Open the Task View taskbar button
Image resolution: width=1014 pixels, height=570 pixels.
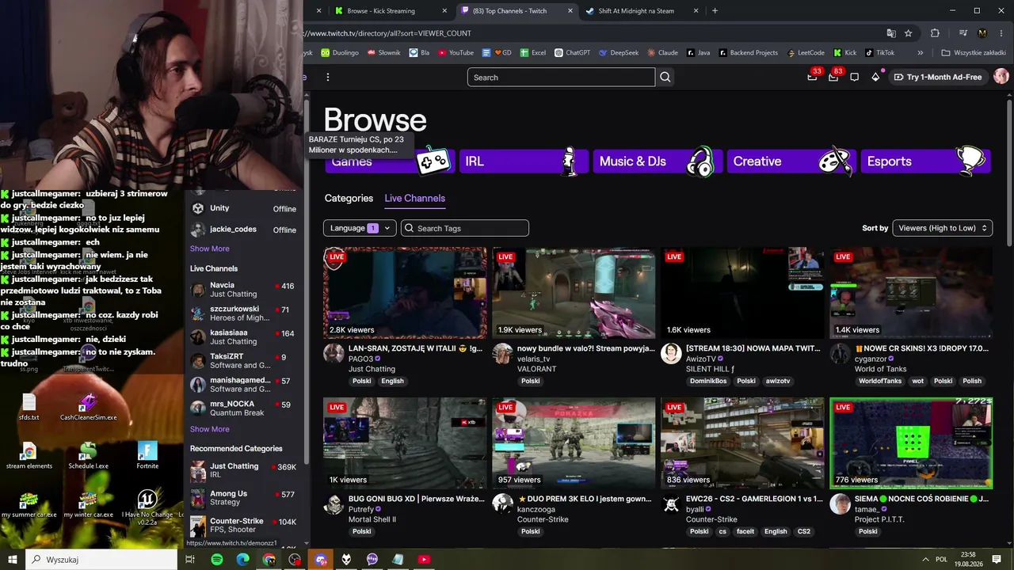click(x=190, y=560)
